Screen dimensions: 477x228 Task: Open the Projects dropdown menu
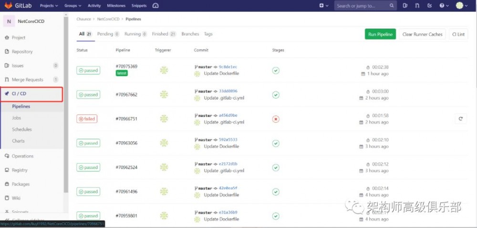click(x=49, y=6)
